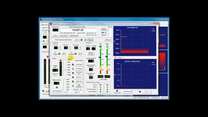This screenshot has width=208, height=117.
Task: Click the Packet Error Rate % readout
Action: pos(91,77)
